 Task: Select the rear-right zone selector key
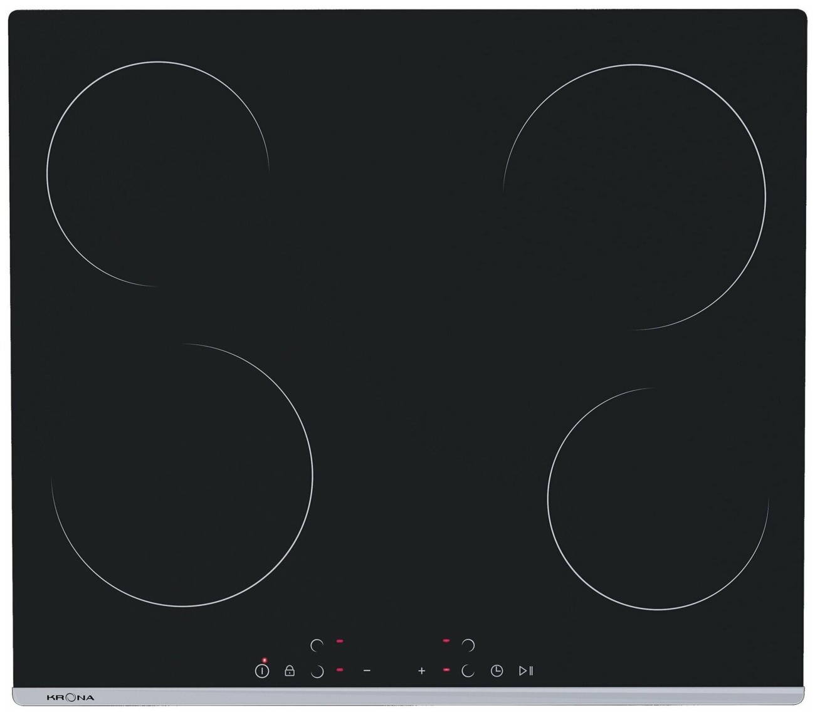(468, 645)
